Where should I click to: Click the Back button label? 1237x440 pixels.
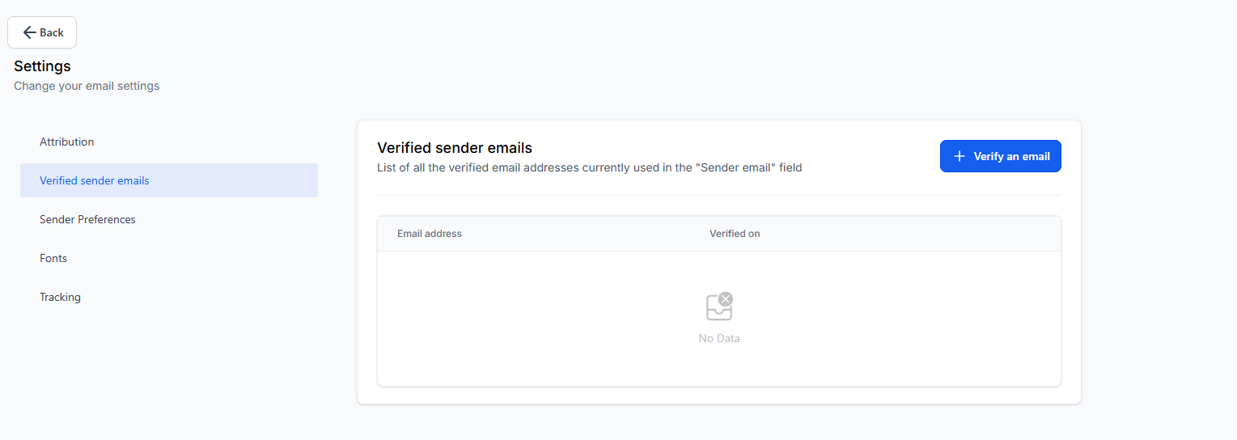(52, 32)
